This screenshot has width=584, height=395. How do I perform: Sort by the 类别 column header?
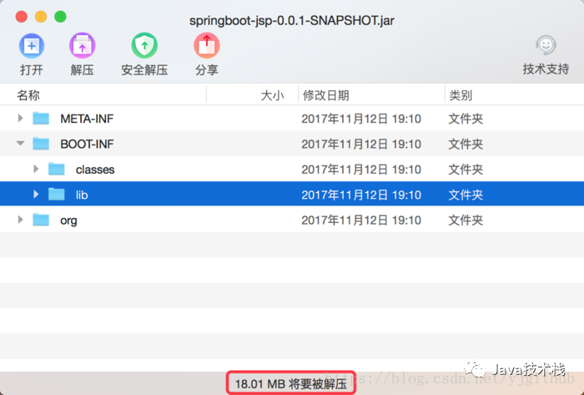point(461,95)
